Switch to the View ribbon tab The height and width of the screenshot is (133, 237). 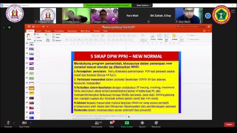(105, 31)
